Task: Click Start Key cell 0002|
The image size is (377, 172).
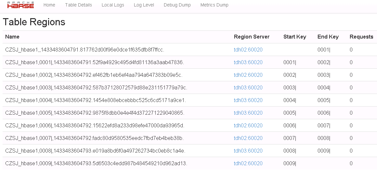Action: point(290,75)
